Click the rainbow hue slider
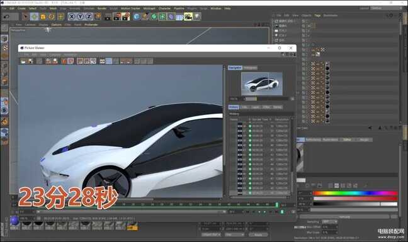 [355, 193]
